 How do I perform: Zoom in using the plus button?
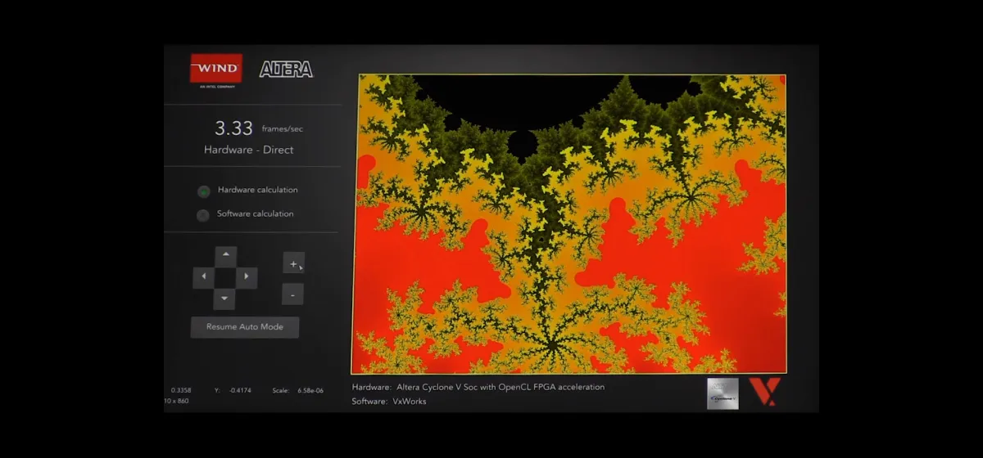293,263
